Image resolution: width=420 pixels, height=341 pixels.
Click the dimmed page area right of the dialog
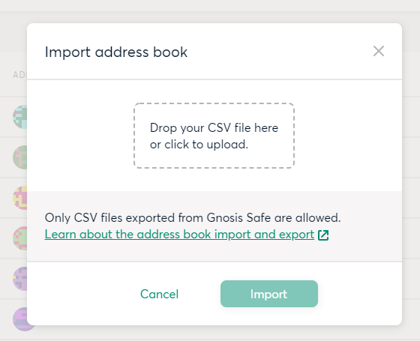(411, 174)
